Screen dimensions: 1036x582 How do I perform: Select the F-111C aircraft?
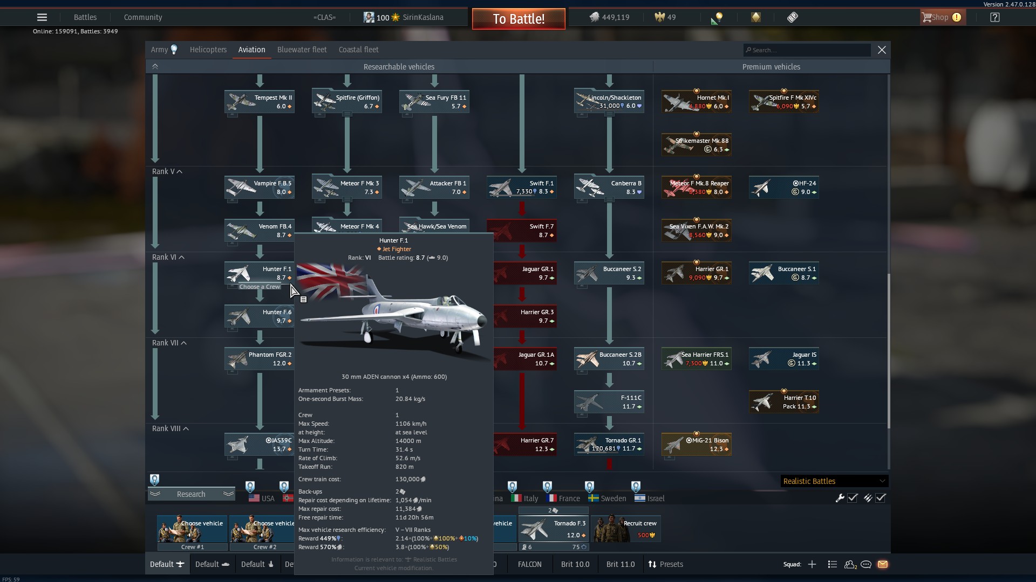pyautogui.click(x=609, y=402)
